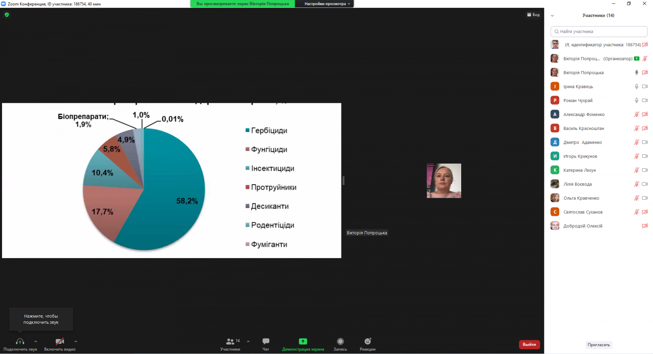The height and width of the screenshot is (354, 653).
Task: Click Гербіциди legend color swatch
Action: 247,130
